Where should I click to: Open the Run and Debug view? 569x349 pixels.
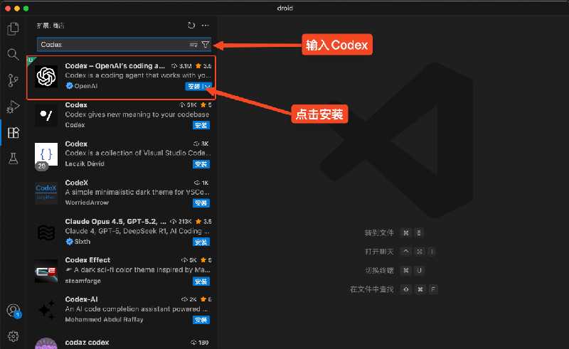13,107
